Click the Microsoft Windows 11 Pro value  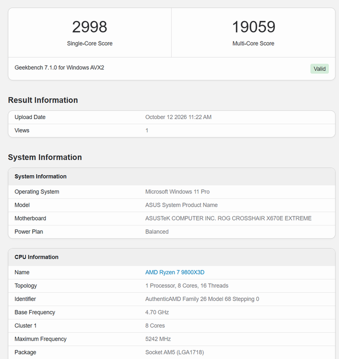point(177,192)
